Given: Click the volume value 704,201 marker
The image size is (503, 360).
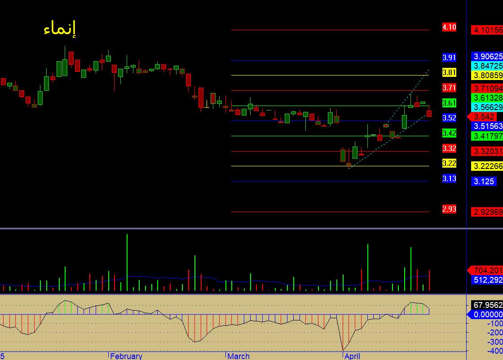Looking at the screenshot, I should pyautogui.click(x=485, y=271).
